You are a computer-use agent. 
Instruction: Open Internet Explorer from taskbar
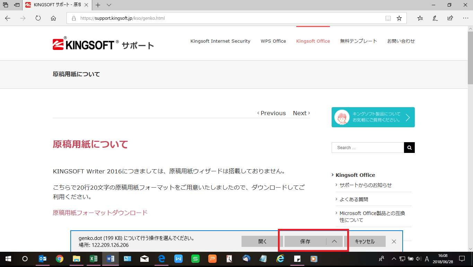coord(280,259)
